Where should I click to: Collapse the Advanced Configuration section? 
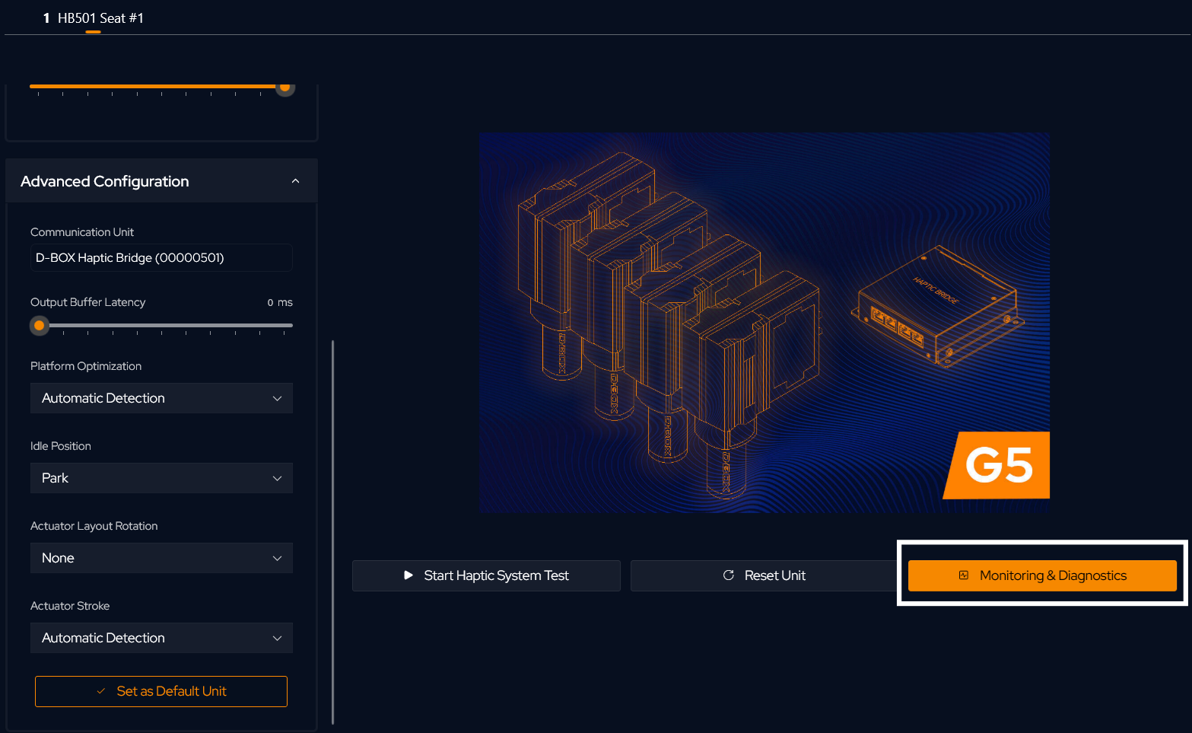click(x=295, y=181)
